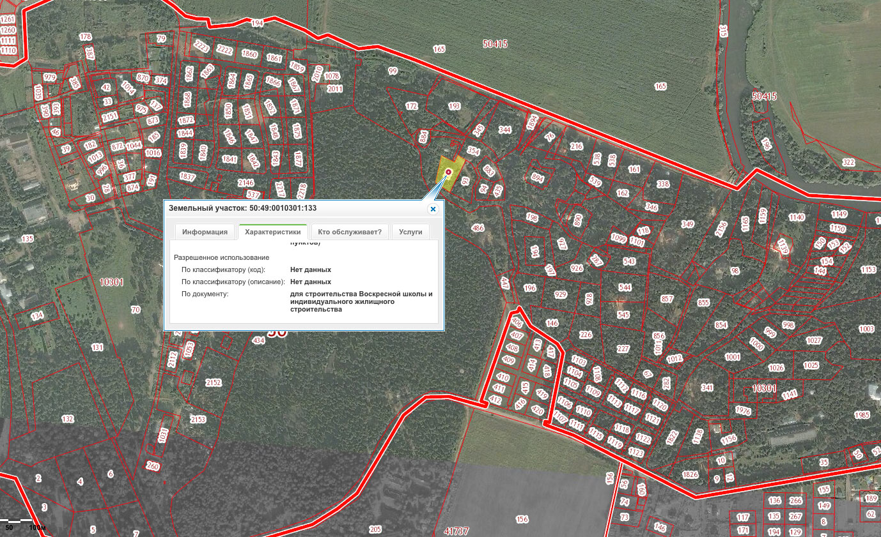Click the 100м scale bar label
The image size is (881, 537).
38,528
